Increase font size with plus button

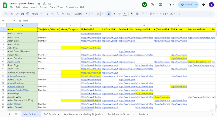click(x=103, y=14)
